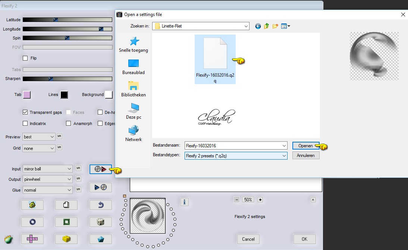The height and width of the screenshot is (250, 408).
Task: Click the small caret button beside zoom controls
Action: [313, 200]
